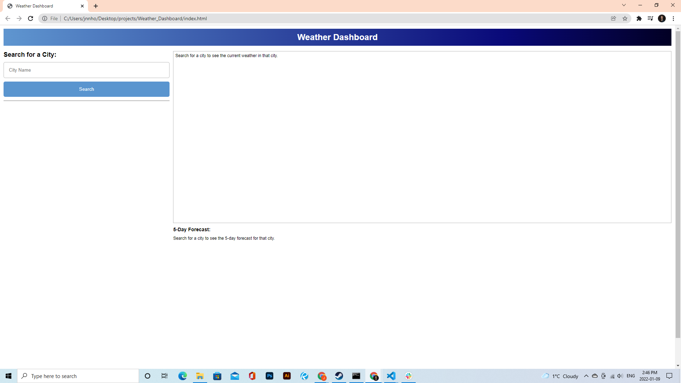
Task: Reload the Weather Dashboard page
Action: coord(31,18)
